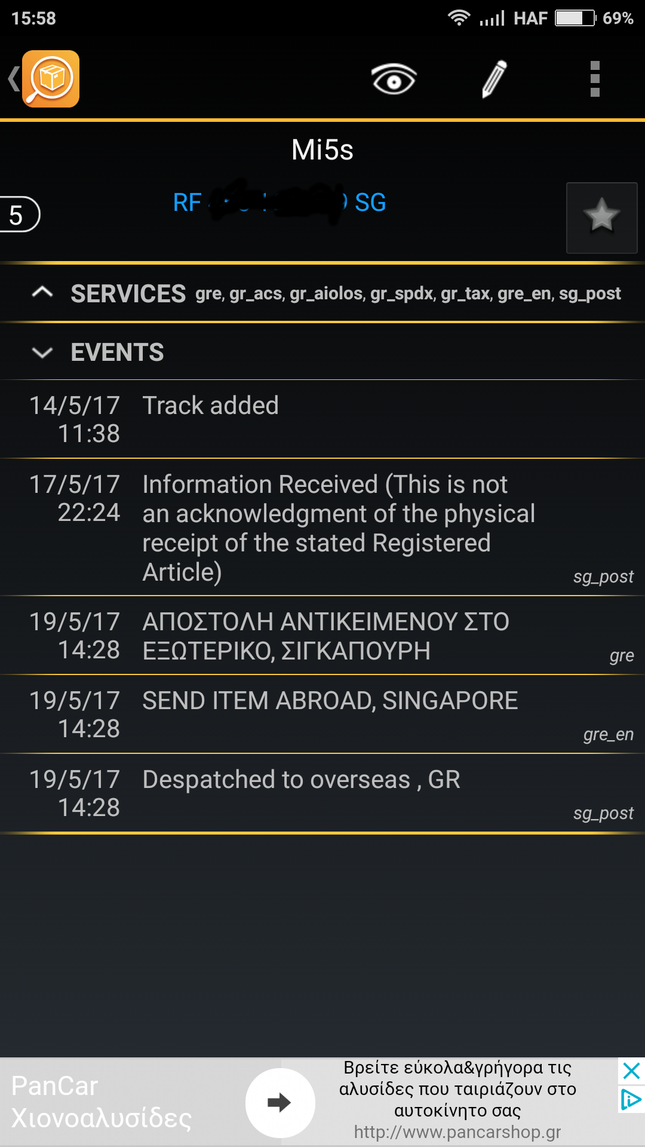Tap the Mi5s track title
The width and height of the screenshot is (645, 1147).
(322, 150)
